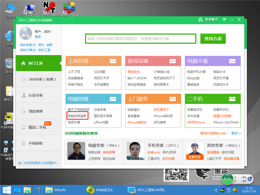Image resolution: width=260 pixels, height=195 pixels.
Task: Click 路由器设置 under 其他专家
Action: tap(231, 159)
